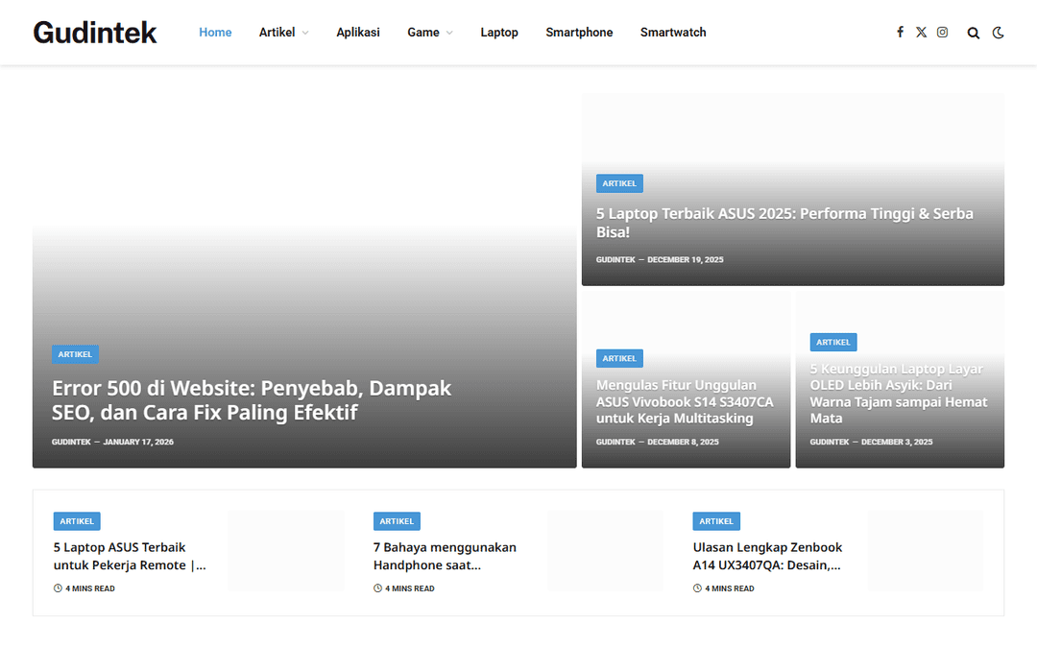This screenshot has height=648, width=1037.
Task: Click the Gudintek site logo
Action: pyautogui.click(x=94, y=33)
